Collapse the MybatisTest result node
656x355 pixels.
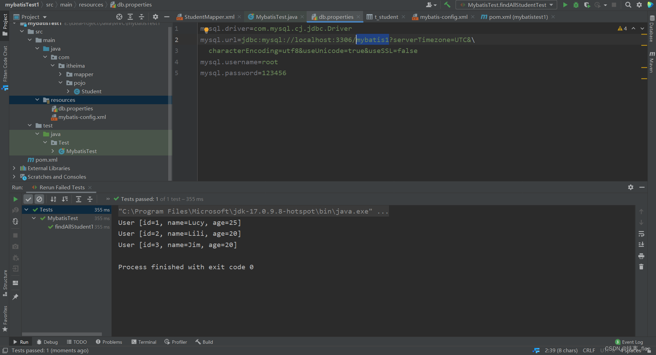click(34, 218)
